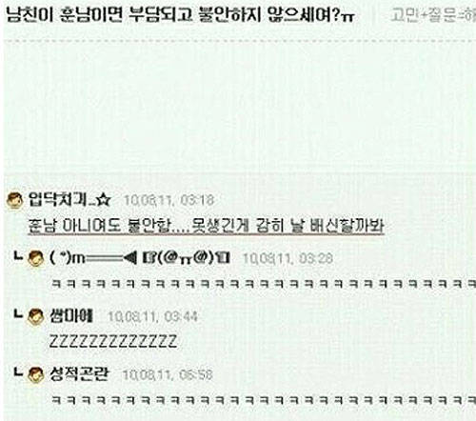This screenshot has width=476, height=421.
Task: Click the reply arrow before the emoticon-named commenter
Action: coord(18,255)
